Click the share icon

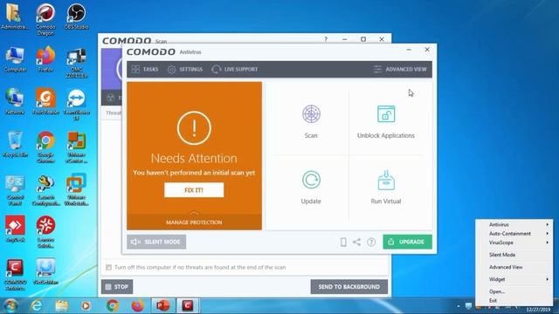[x=356, y=242]
